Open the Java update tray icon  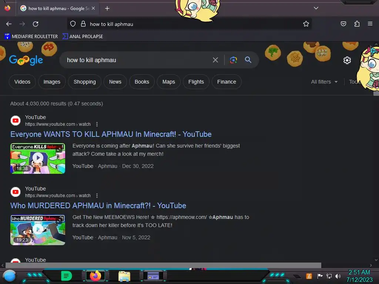(x=309, y=276)
